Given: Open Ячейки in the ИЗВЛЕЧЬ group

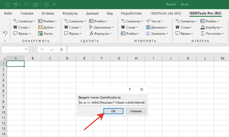Looking at the screenshot, I should click(210, 21).
